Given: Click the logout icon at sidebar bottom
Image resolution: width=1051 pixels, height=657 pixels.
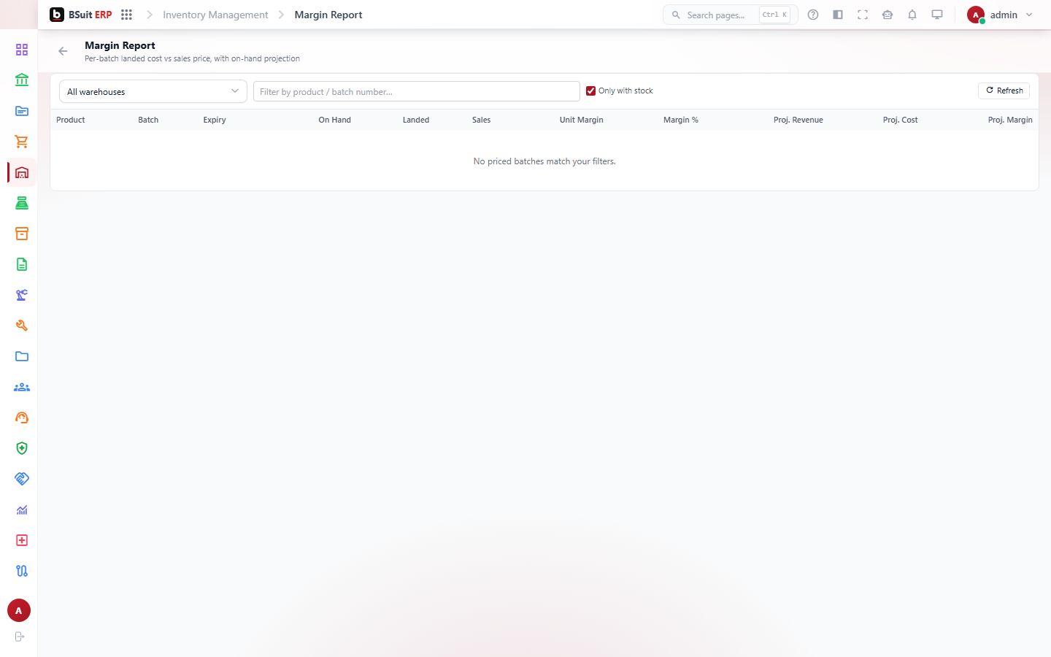Looking at the screenshot, I should point(20,637).
